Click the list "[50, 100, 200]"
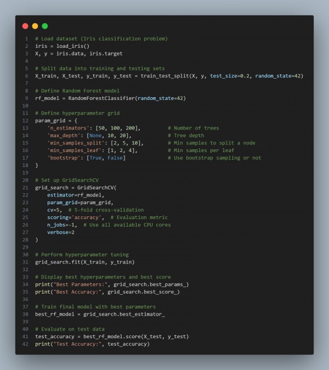The height and width of the screenshot is (370, 329). (117, 128)
